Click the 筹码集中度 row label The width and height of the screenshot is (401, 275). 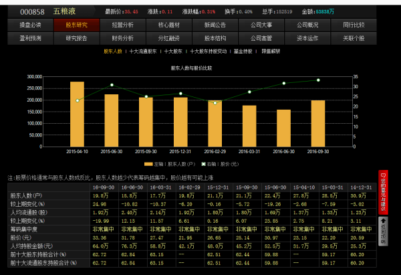click(x=24, y=230)
